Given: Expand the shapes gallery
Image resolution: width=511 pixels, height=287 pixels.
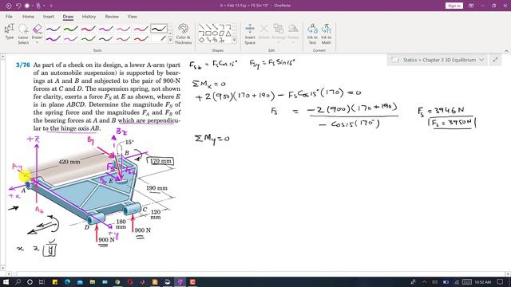Looking at the screenshot, I should coord(234,40).
